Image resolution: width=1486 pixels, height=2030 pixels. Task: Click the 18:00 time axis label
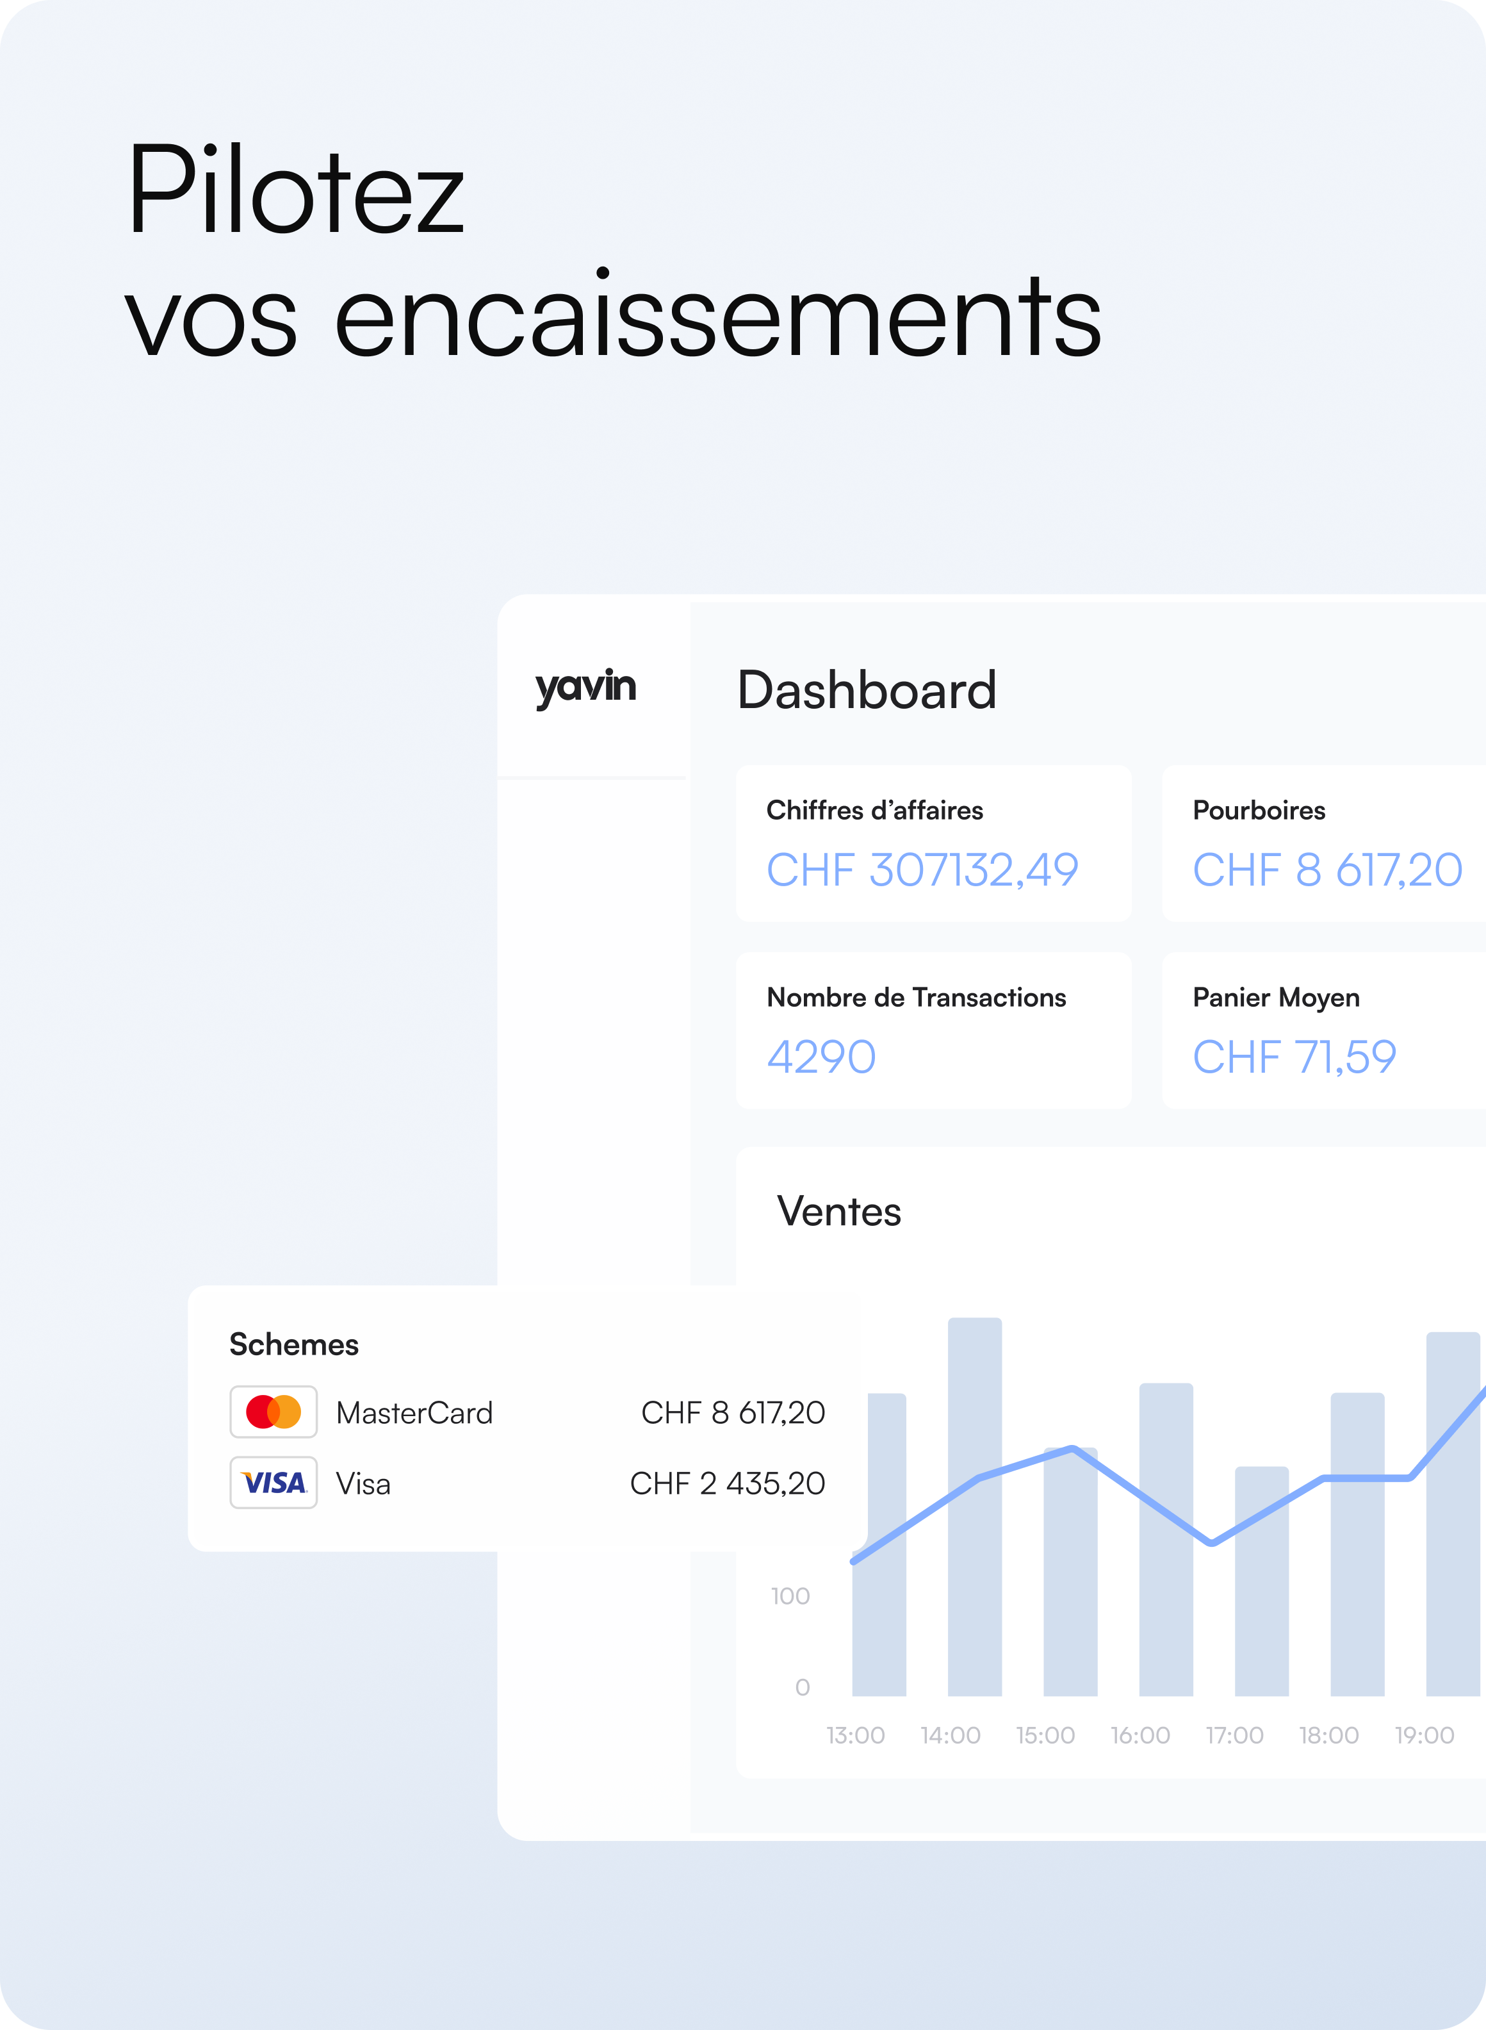tap(1328, 1735)
